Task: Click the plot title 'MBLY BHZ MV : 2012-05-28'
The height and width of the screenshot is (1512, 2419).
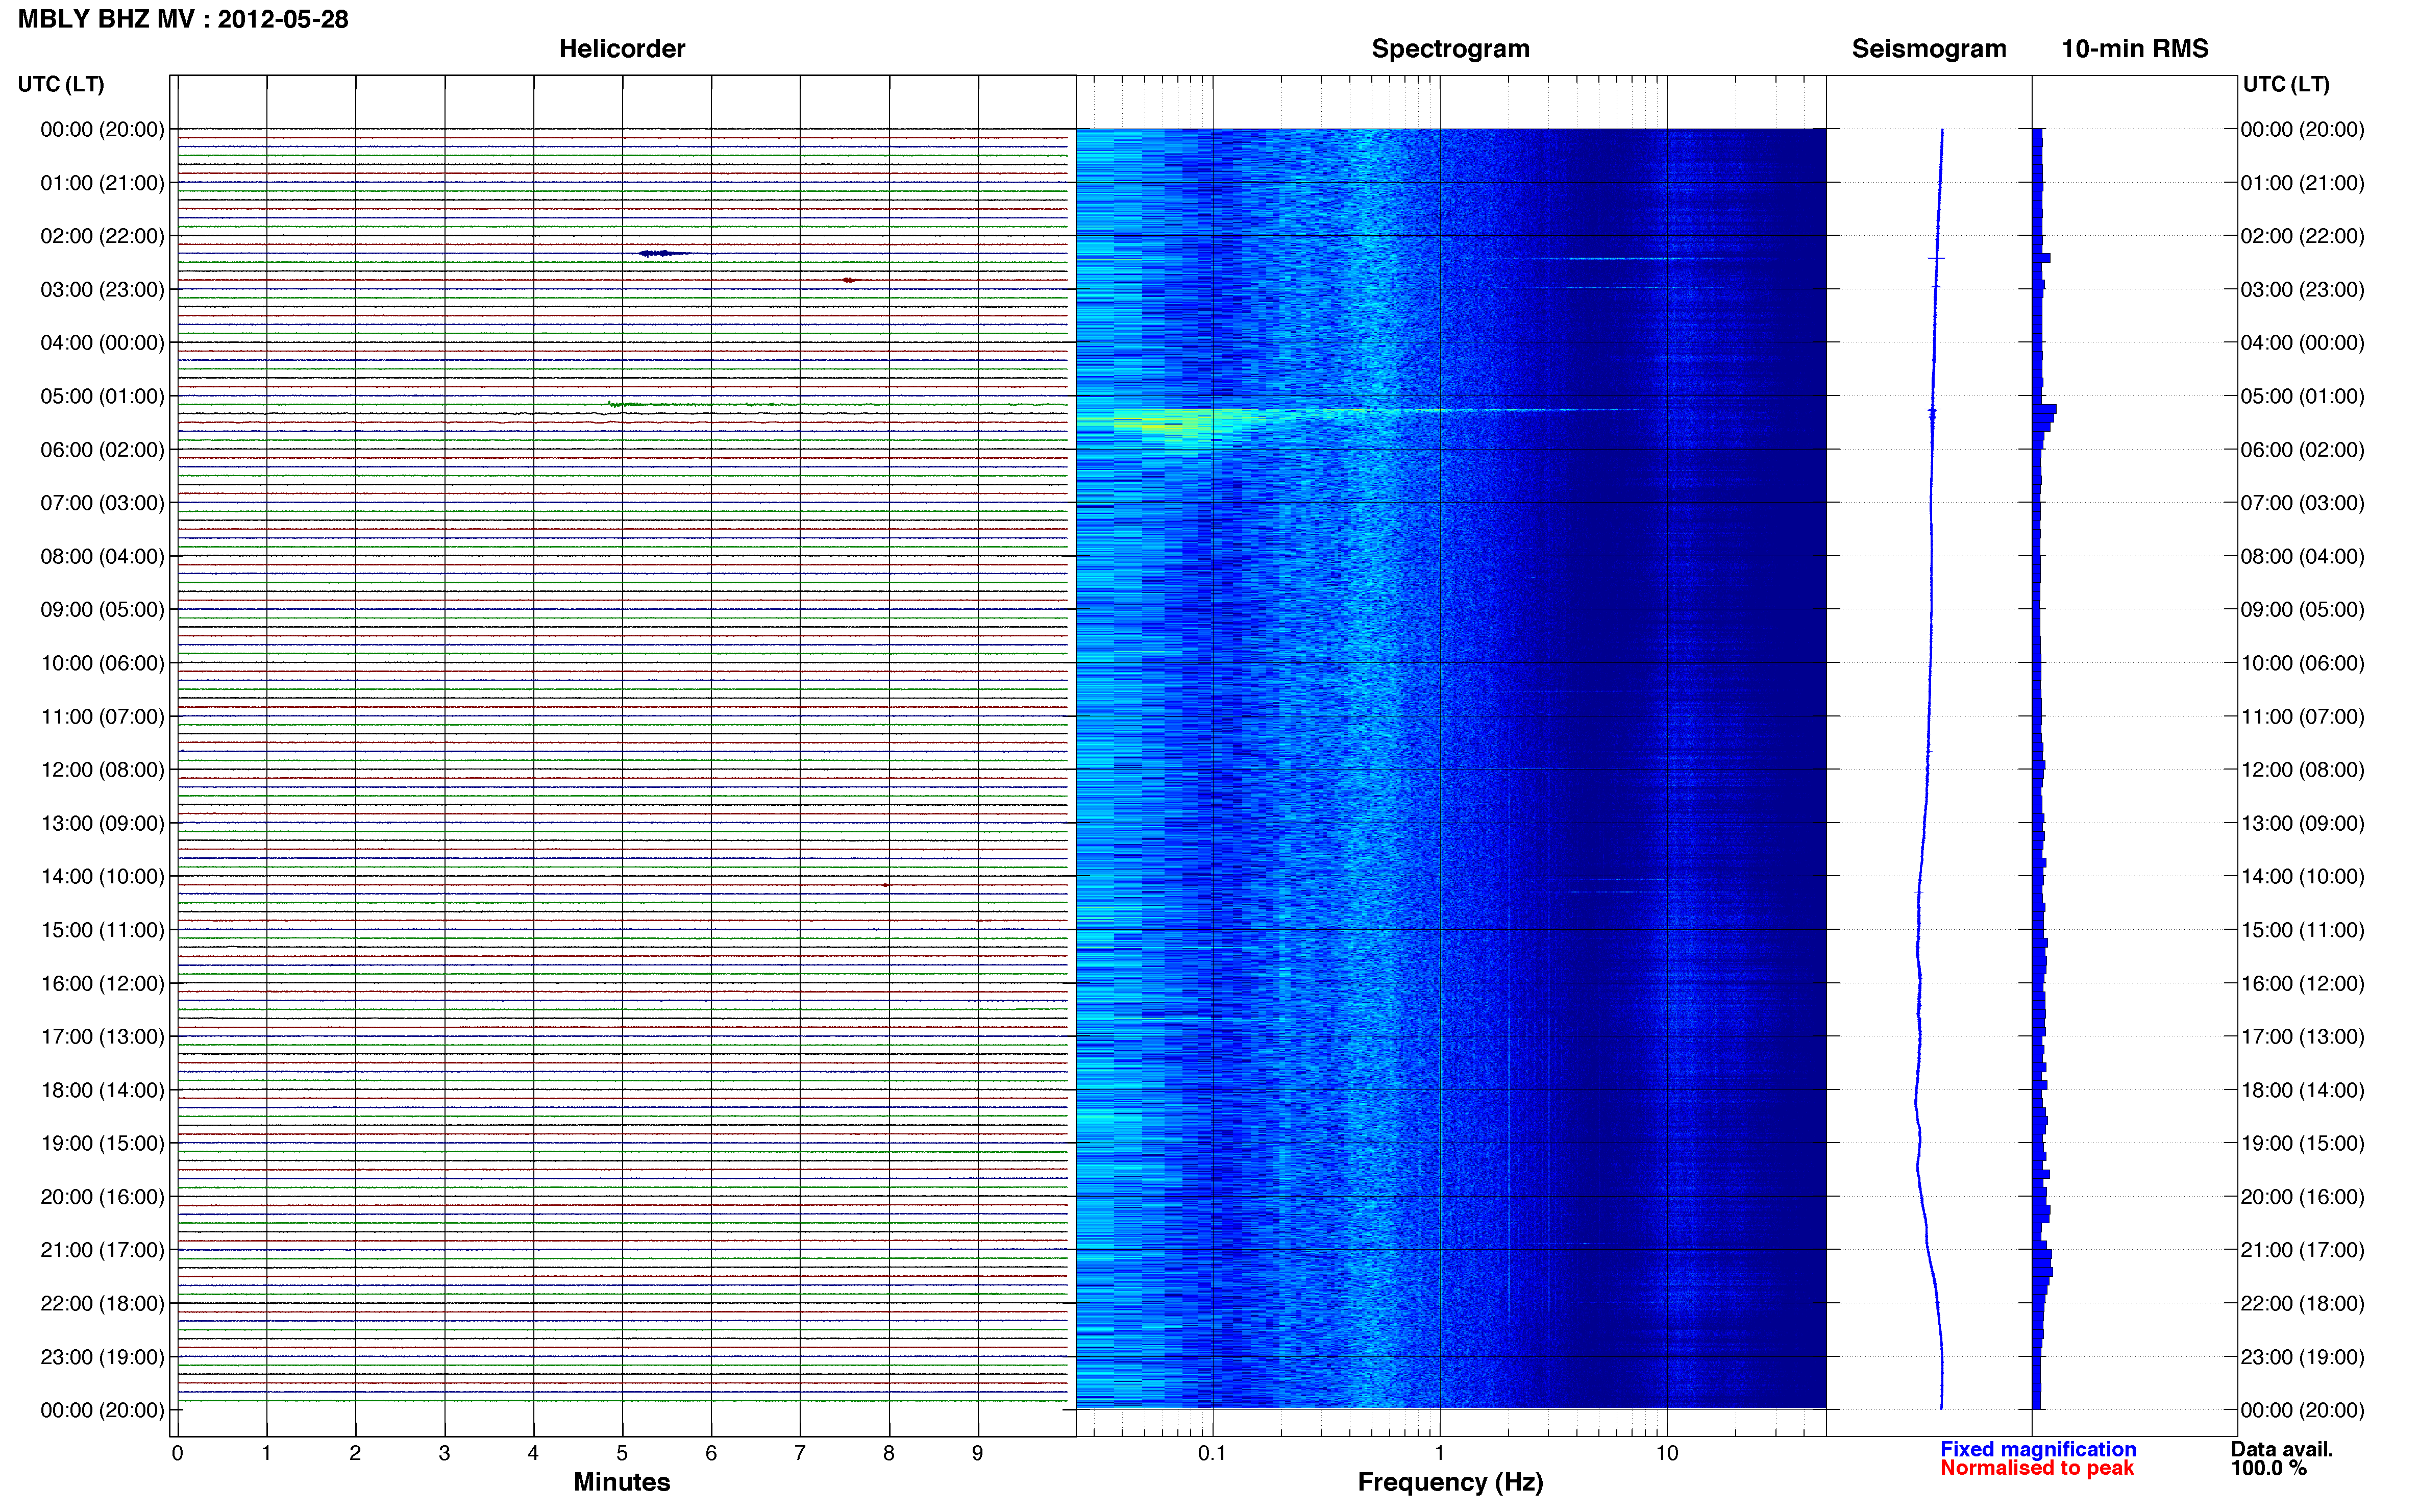Action: [183, 19]
